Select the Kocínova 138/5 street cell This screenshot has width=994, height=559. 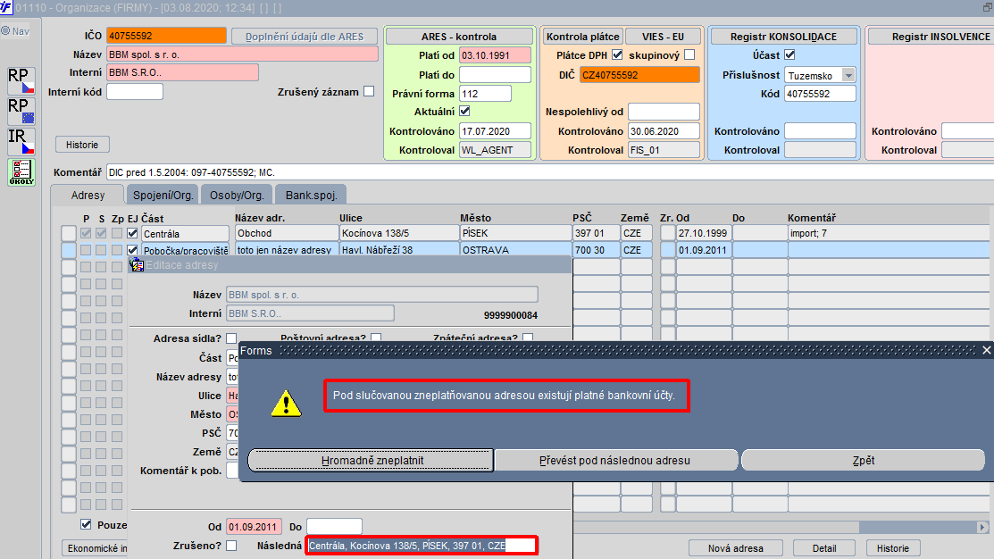(399, 233)
